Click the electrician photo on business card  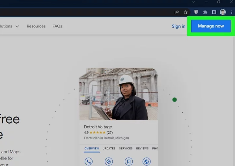(x=118, y=94)
